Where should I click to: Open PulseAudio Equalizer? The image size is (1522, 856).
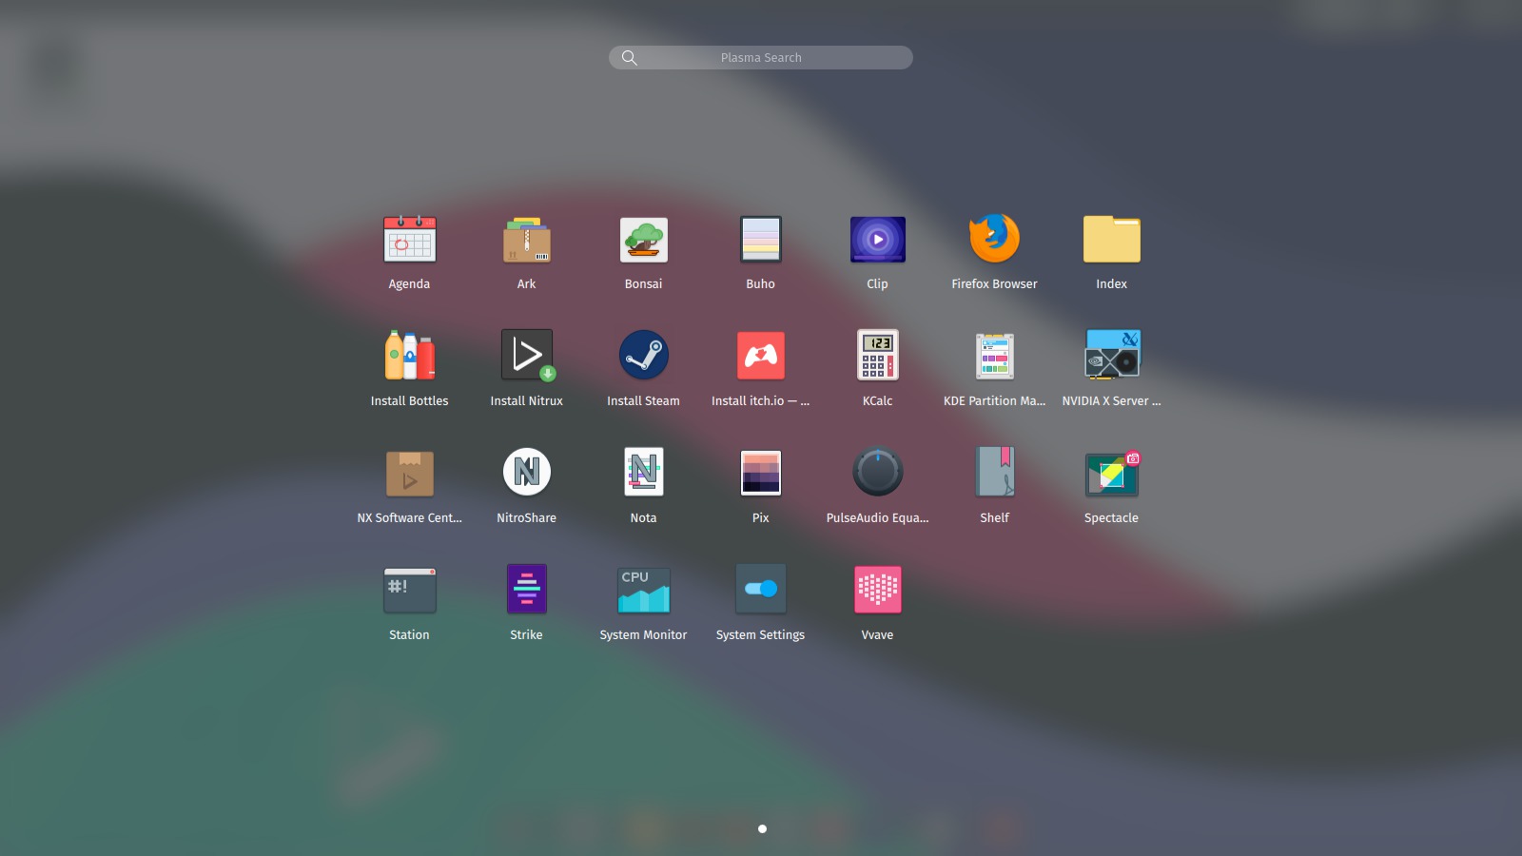click(x=877, y=472)
